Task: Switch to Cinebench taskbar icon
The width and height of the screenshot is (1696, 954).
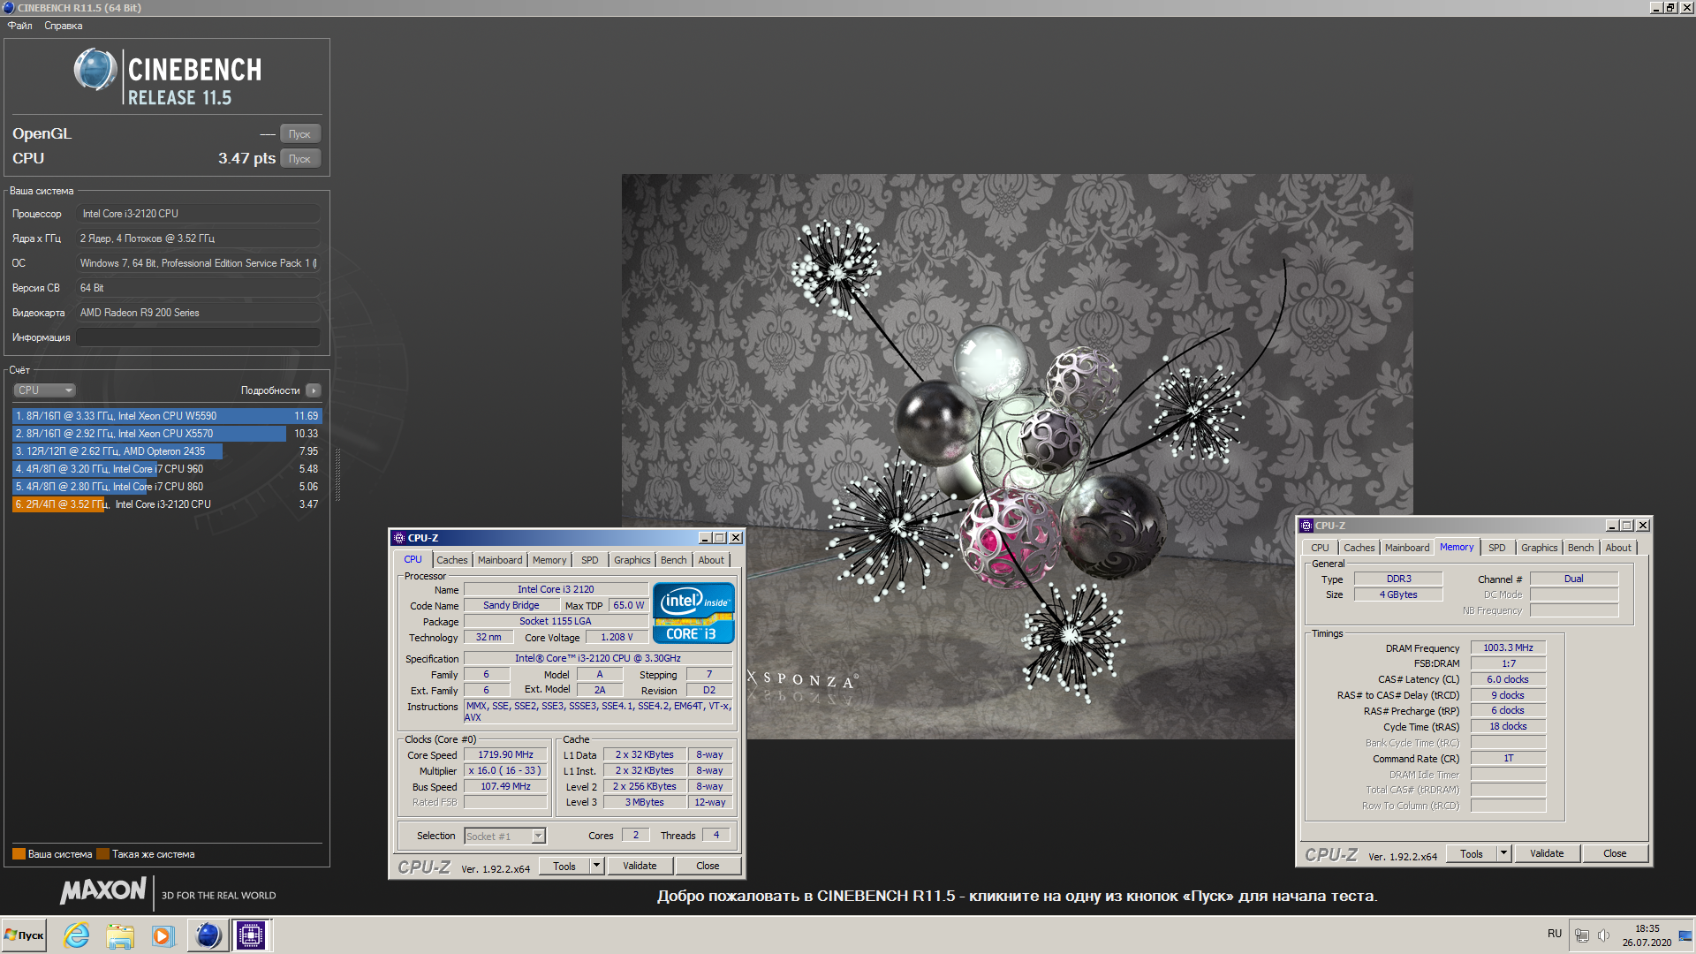Action: click(208, 935)
